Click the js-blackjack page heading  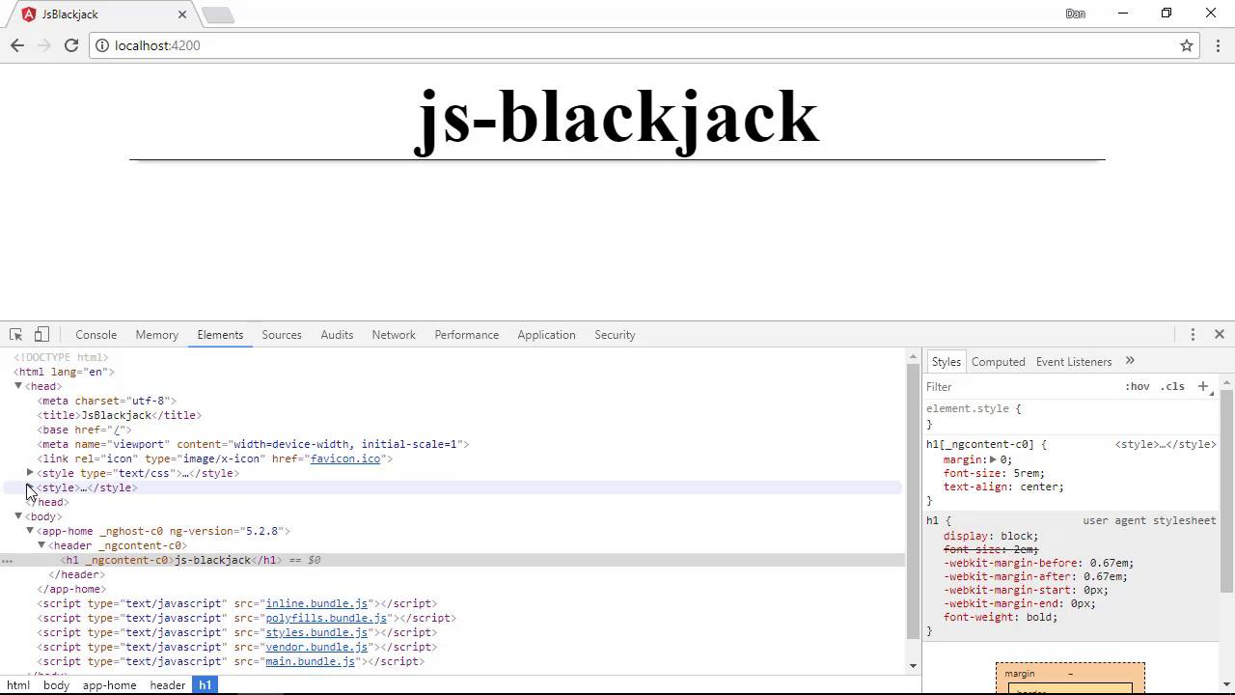(x=617, y=118)
